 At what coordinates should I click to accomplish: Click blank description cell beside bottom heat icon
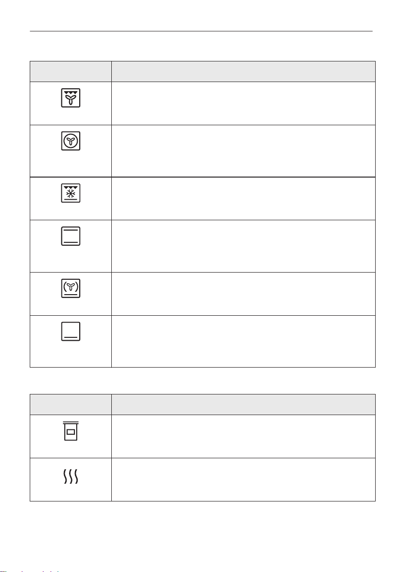click(x=243, y=342)
